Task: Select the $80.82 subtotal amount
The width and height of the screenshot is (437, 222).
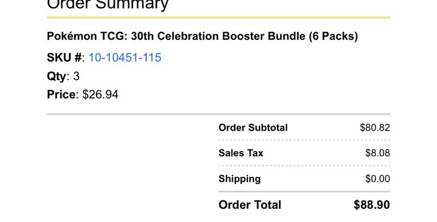Action: point(375,128)
